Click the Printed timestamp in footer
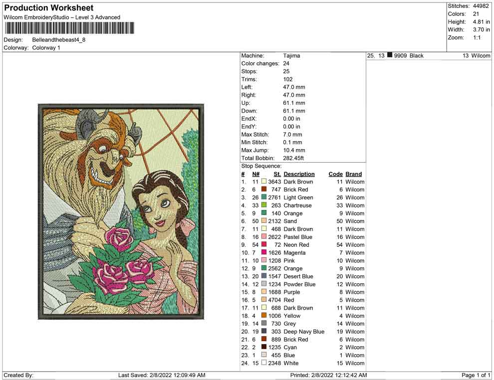The height and width of the screenshot is (380, 494). (x=328, y=375)
